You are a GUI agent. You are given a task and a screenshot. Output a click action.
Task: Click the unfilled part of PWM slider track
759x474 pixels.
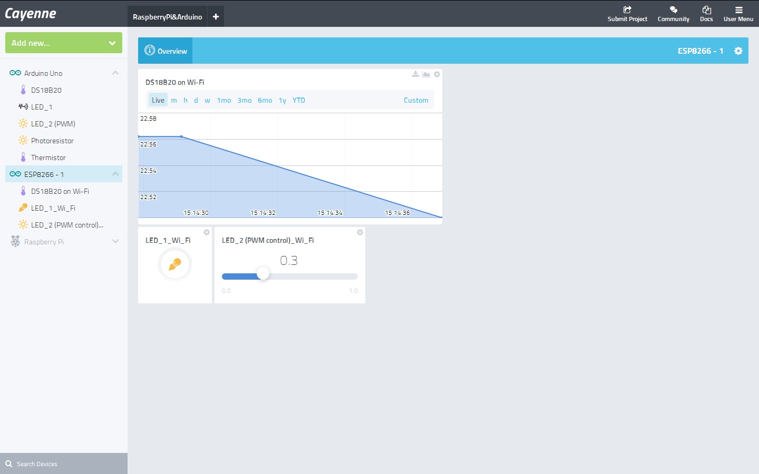pos(314,276)
